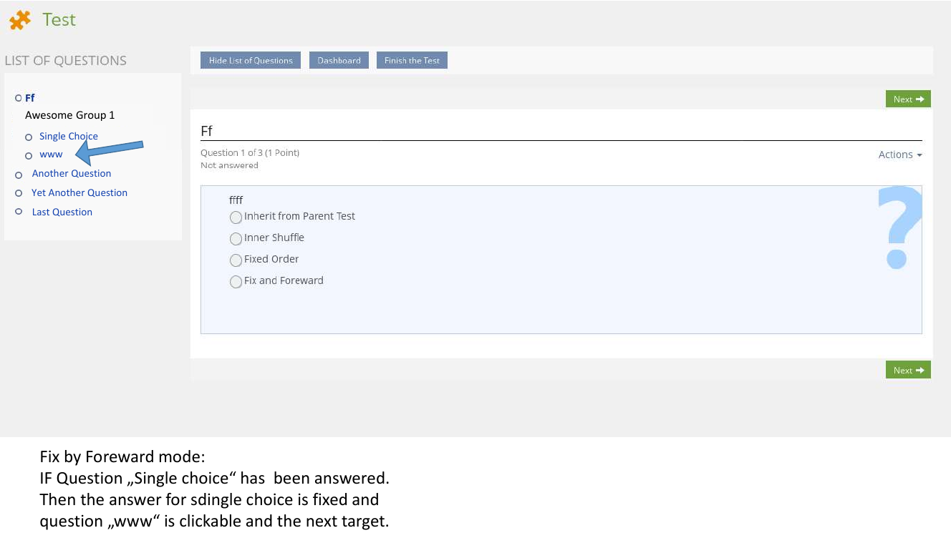Click the LIST OF QUESTIONS heading

point(65,61)
